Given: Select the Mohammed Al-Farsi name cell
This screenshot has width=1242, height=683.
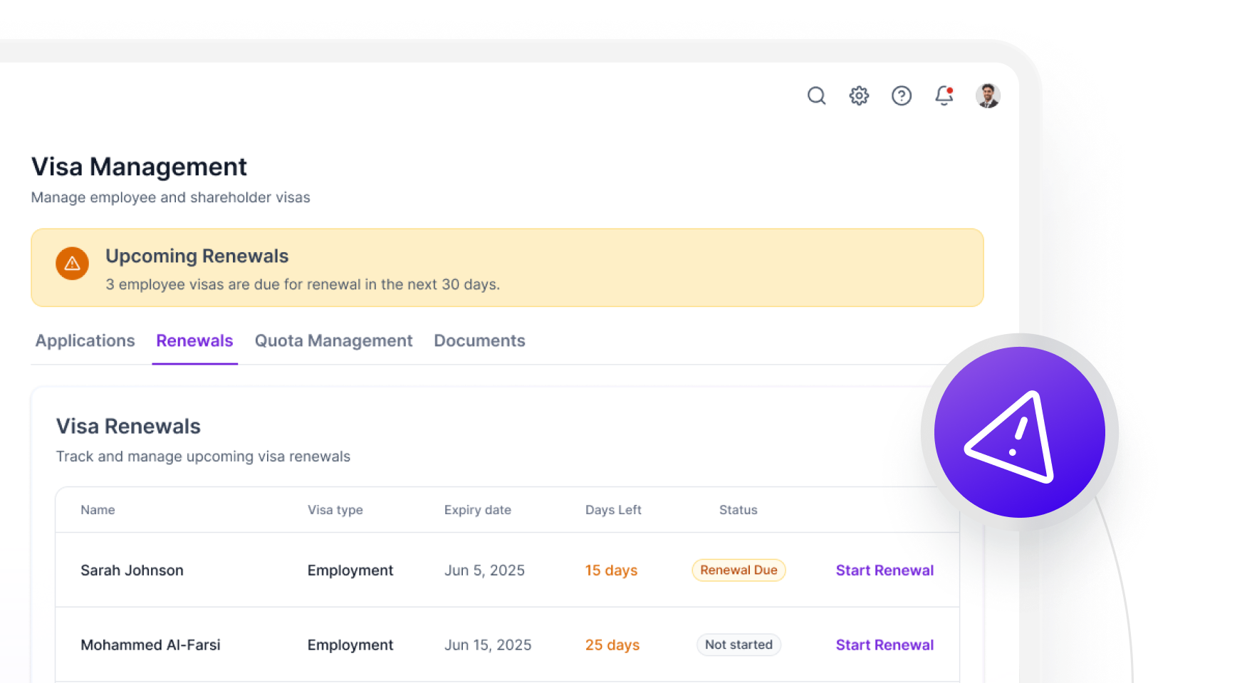Looking at the screenshot, I should (x=150, y=645).
